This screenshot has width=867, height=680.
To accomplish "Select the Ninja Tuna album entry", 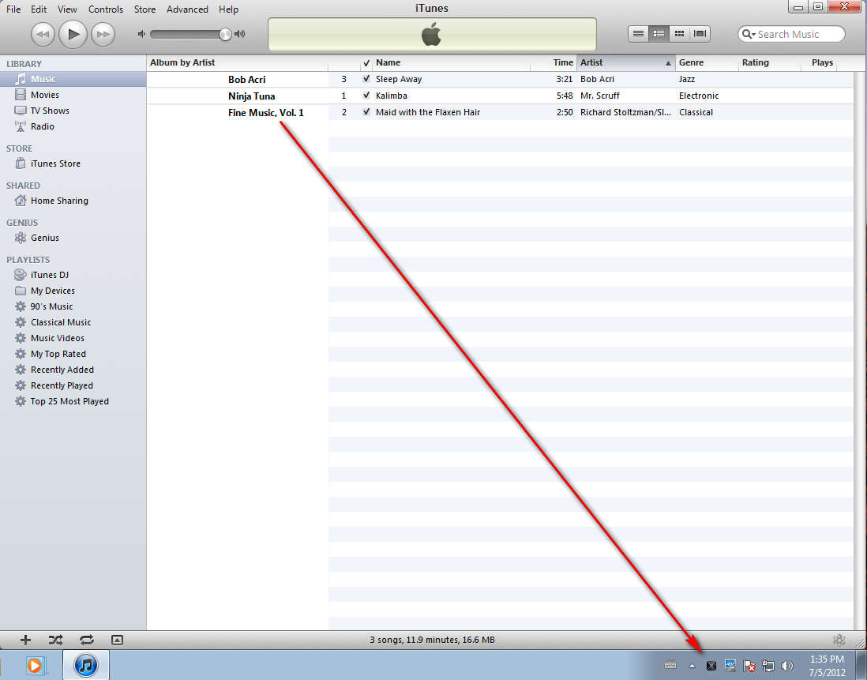I will 252,96.
